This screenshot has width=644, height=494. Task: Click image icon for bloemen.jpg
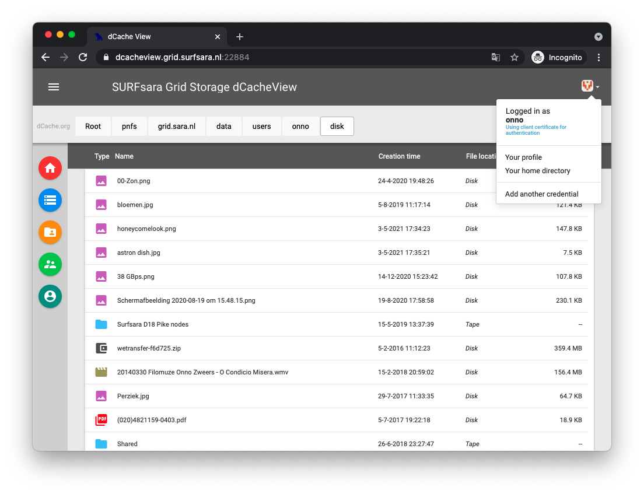[101, 205]
